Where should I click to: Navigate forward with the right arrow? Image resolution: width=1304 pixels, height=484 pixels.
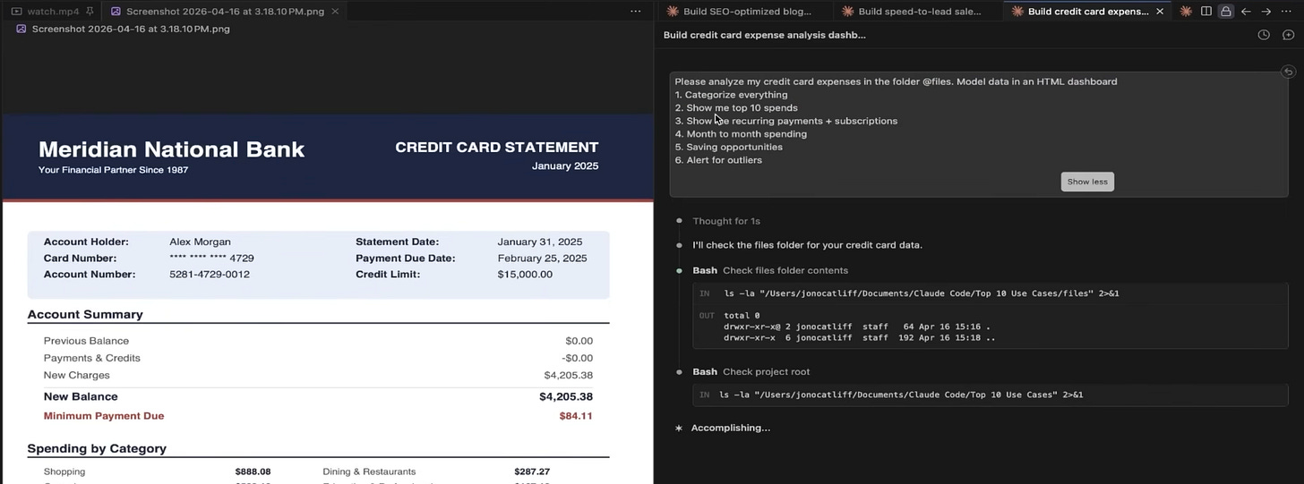coord(1266,12)
